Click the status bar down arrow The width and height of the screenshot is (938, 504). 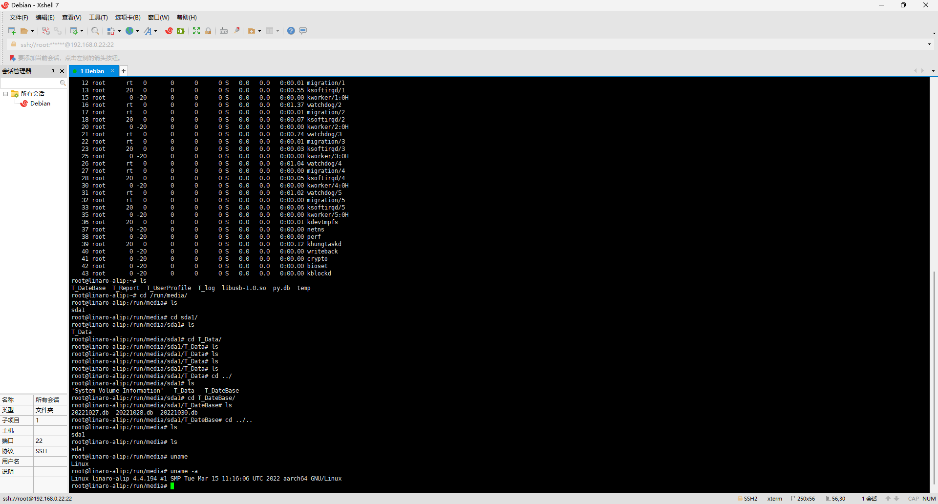896,499
